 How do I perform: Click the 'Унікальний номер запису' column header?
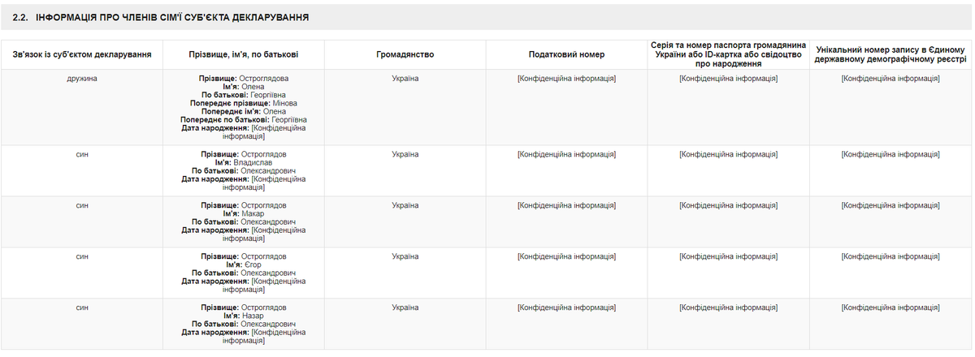click(890, 54)
